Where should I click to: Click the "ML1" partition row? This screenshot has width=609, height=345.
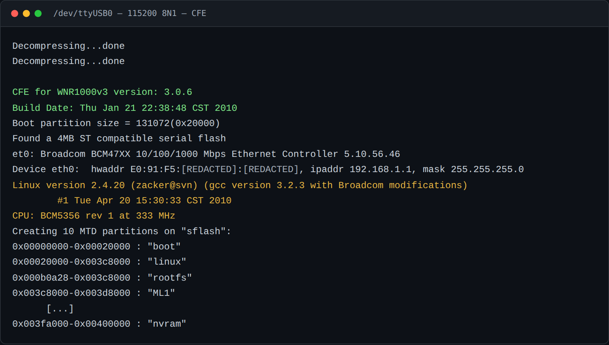[94, 293]
